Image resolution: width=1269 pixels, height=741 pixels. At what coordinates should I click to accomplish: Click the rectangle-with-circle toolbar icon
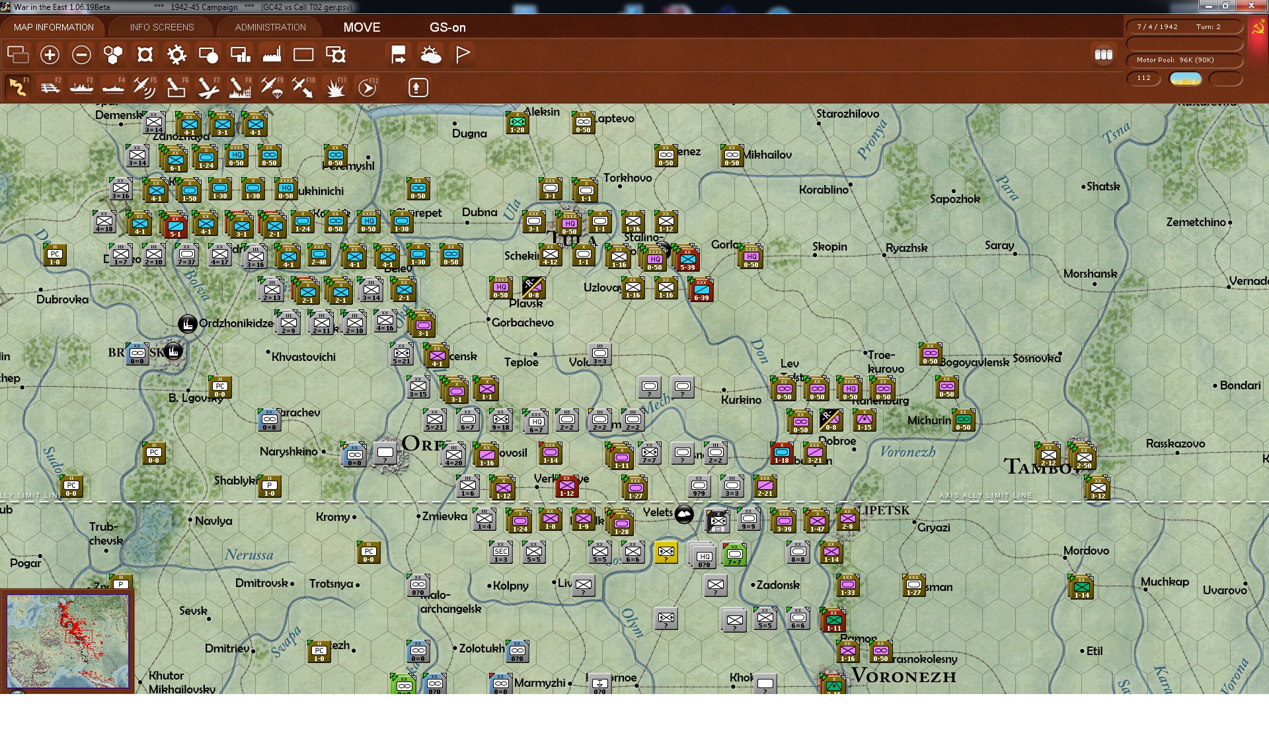208,55
